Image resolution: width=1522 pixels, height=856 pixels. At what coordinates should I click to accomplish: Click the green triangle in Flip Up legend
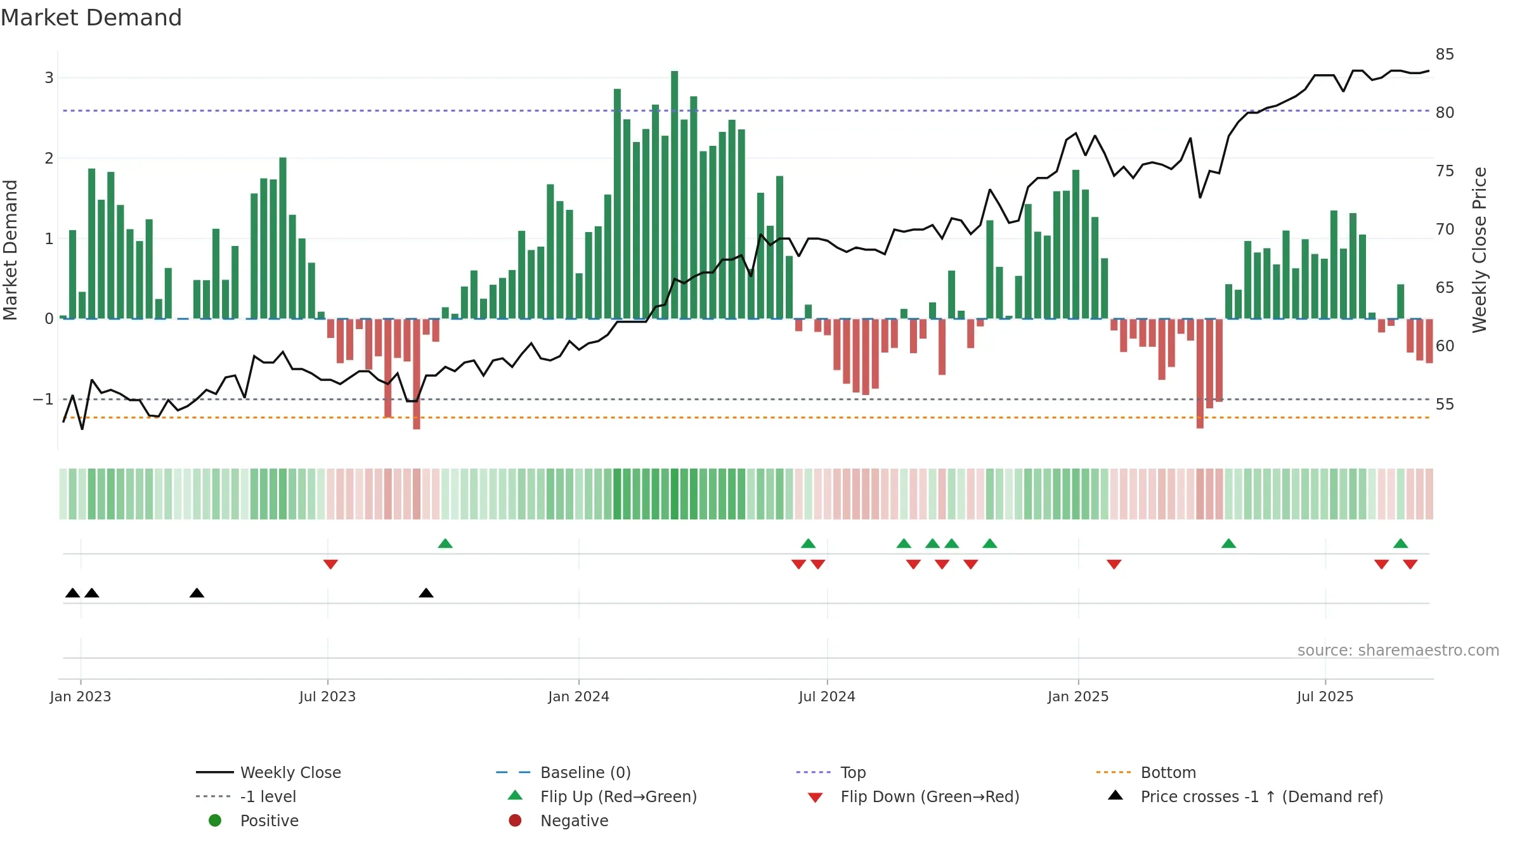[516, 795]
